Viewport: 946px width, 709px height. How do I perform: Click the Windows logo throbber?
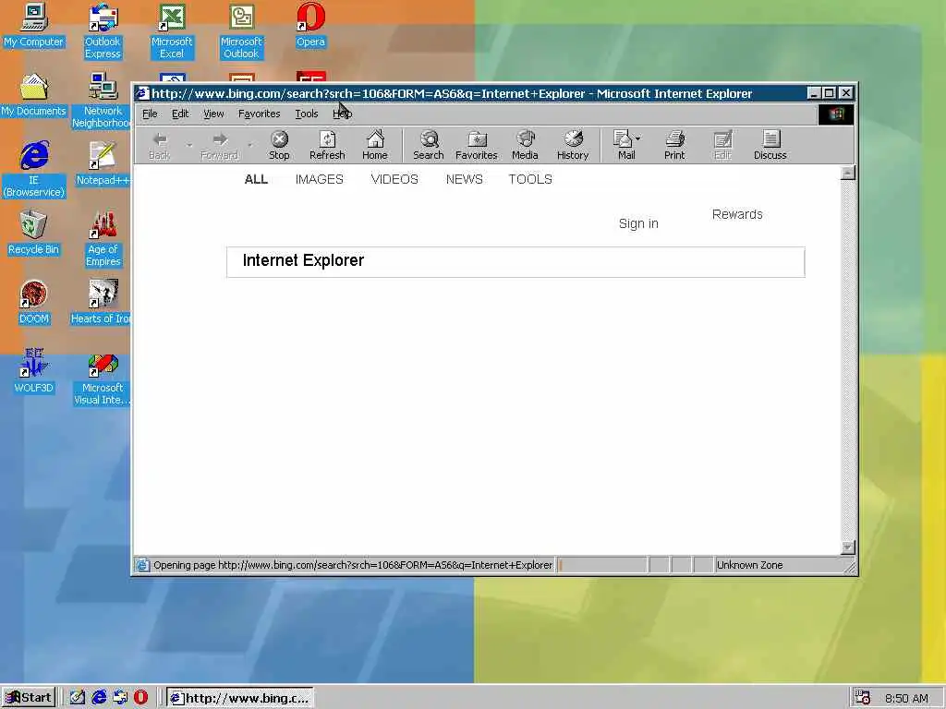835,114
